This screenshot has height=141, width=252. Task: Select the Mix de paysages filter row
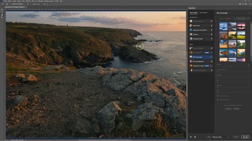tap(201, 57)
